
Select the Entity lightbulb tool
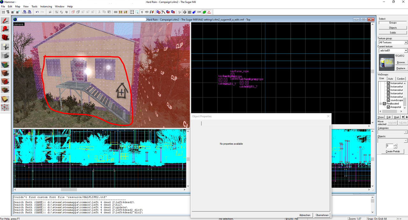click(x=5, y=47)
